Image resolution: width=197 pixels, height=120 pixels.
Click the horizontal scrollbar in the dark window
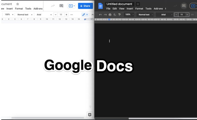coord(162,118)
